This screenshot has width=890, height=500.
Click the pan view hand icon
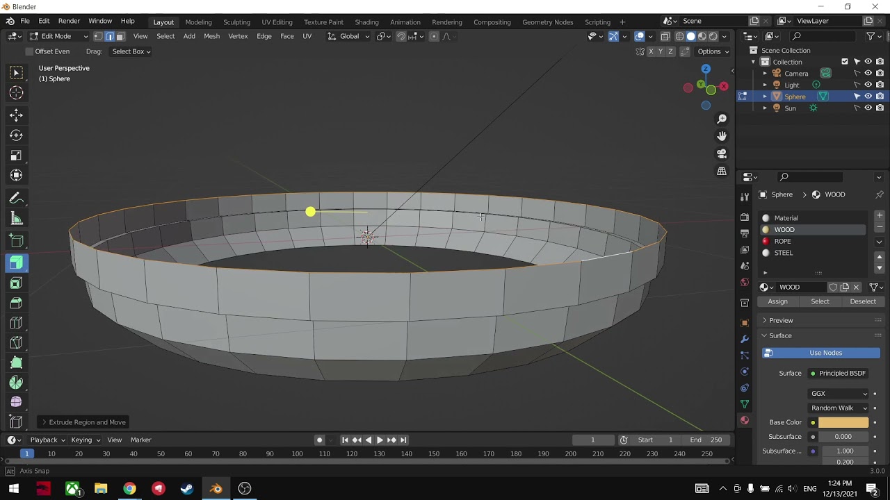pos(722,136)
